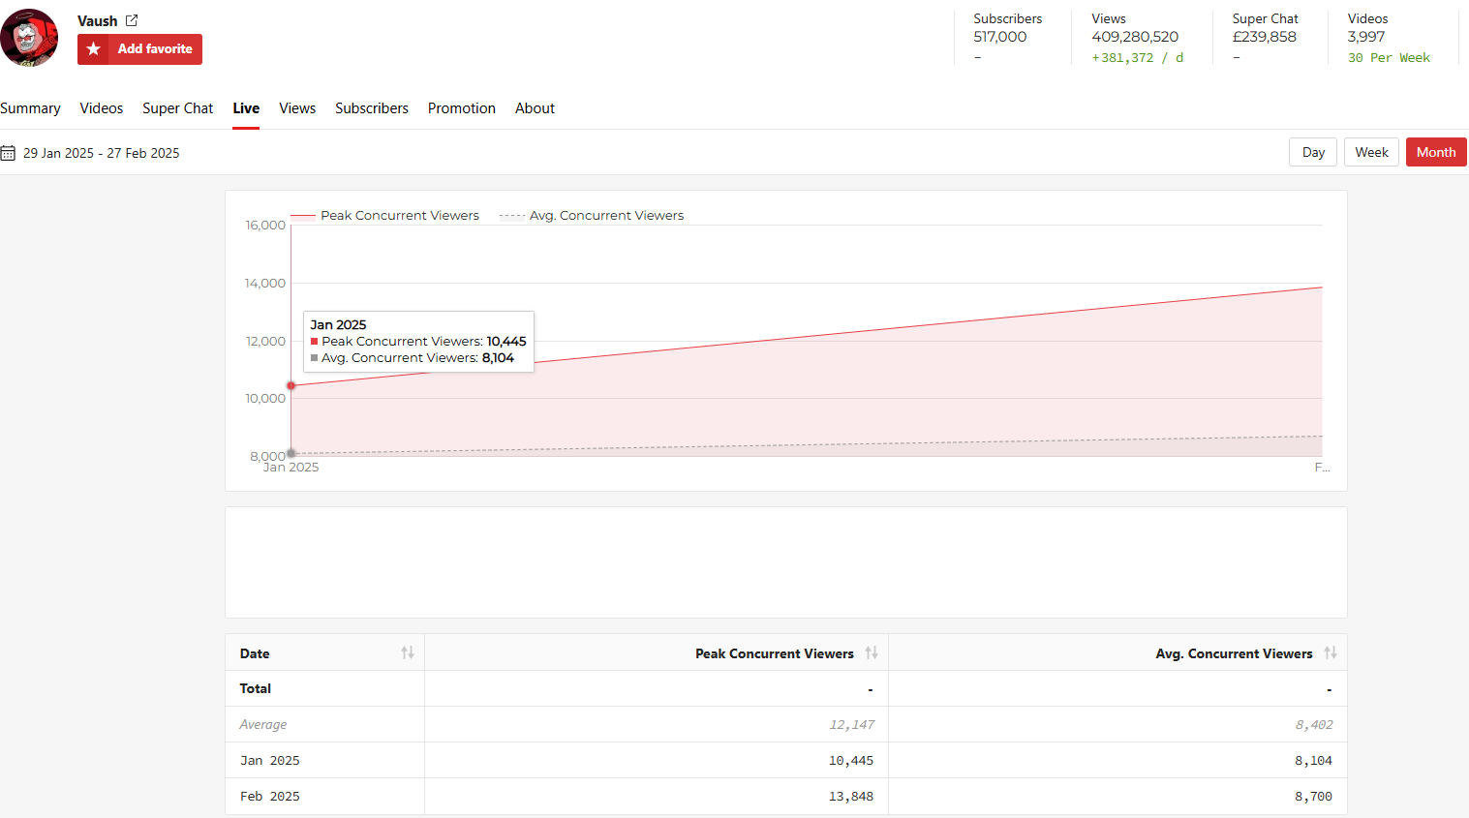The height and width of the screenshot is (818, 1469).
Task: Click the +381,372 / d views change
Action: 1138,58
